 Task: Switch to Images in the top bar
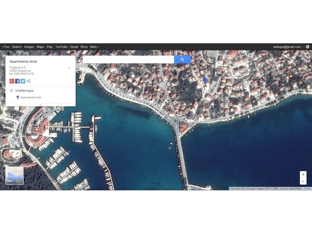click(29, 46)
